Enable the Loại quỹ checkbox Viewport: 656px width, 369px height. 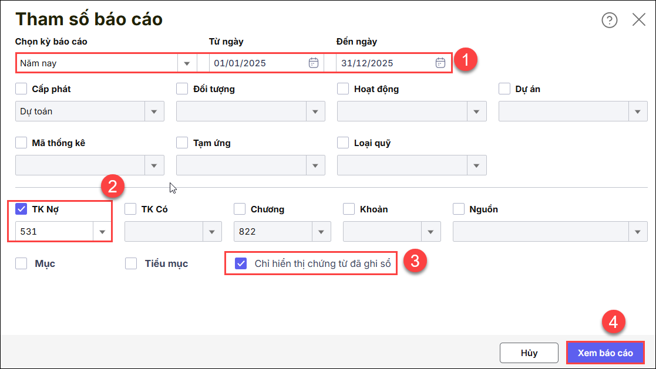coord(344,143)
